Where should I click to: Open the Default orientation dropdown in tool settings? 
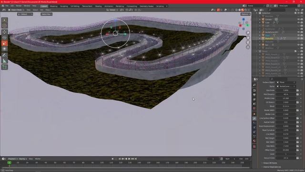[x=25, y=14]
